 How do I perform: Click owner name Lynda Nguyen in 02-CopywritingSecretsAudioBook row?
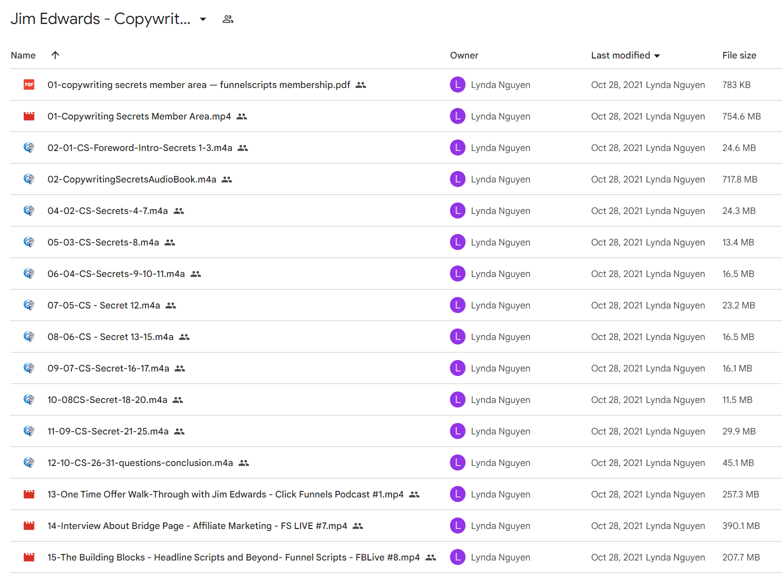tap(500, 179)
